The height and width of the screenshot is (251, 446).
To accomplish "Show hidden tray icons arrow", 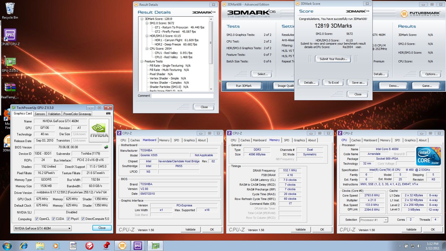I will click(400, 246).
